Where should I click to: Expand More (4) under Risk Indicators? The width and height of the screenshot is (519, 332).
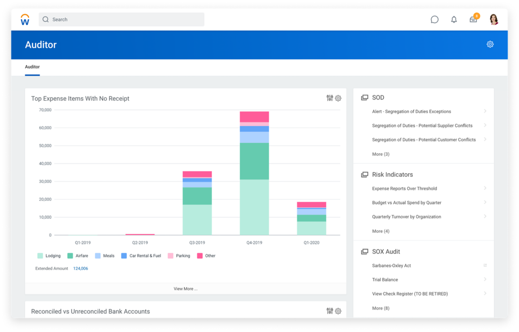380,231
